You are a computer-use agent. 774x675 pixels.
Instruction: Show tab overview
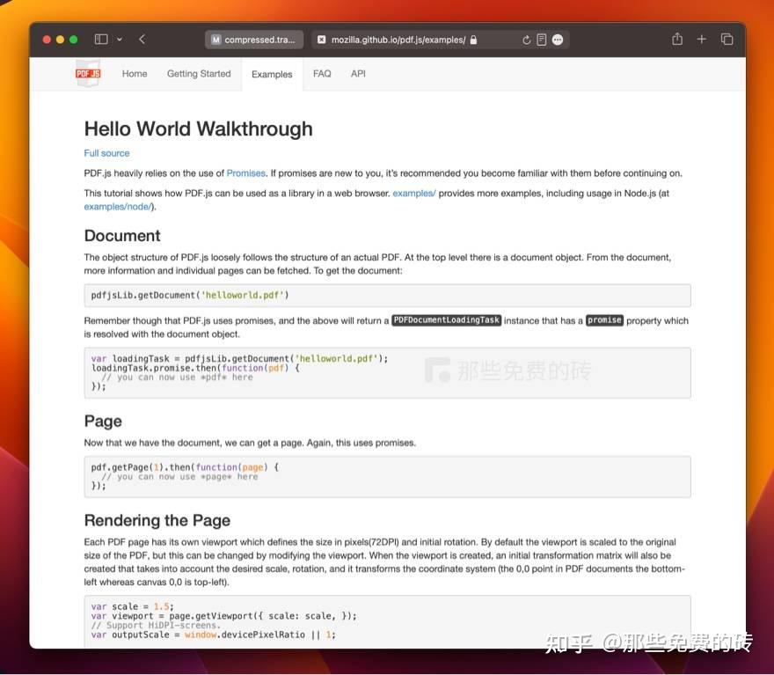click(727, 39)
